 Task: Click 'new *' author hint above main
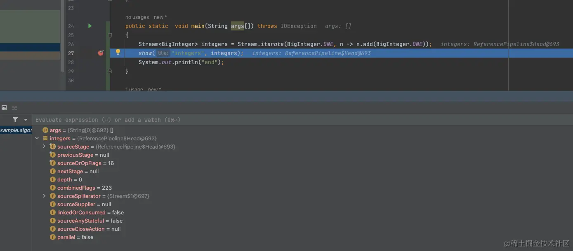coord(160,17)
